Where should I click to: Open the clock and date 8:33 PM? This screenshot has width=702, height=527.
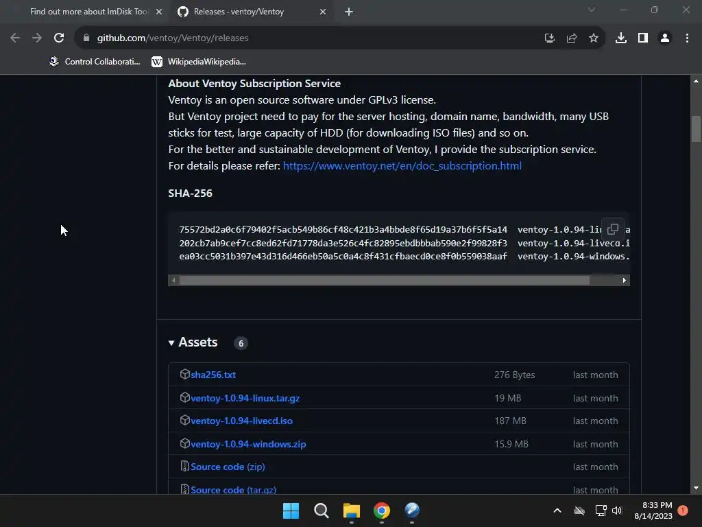(x=653, y=511)
